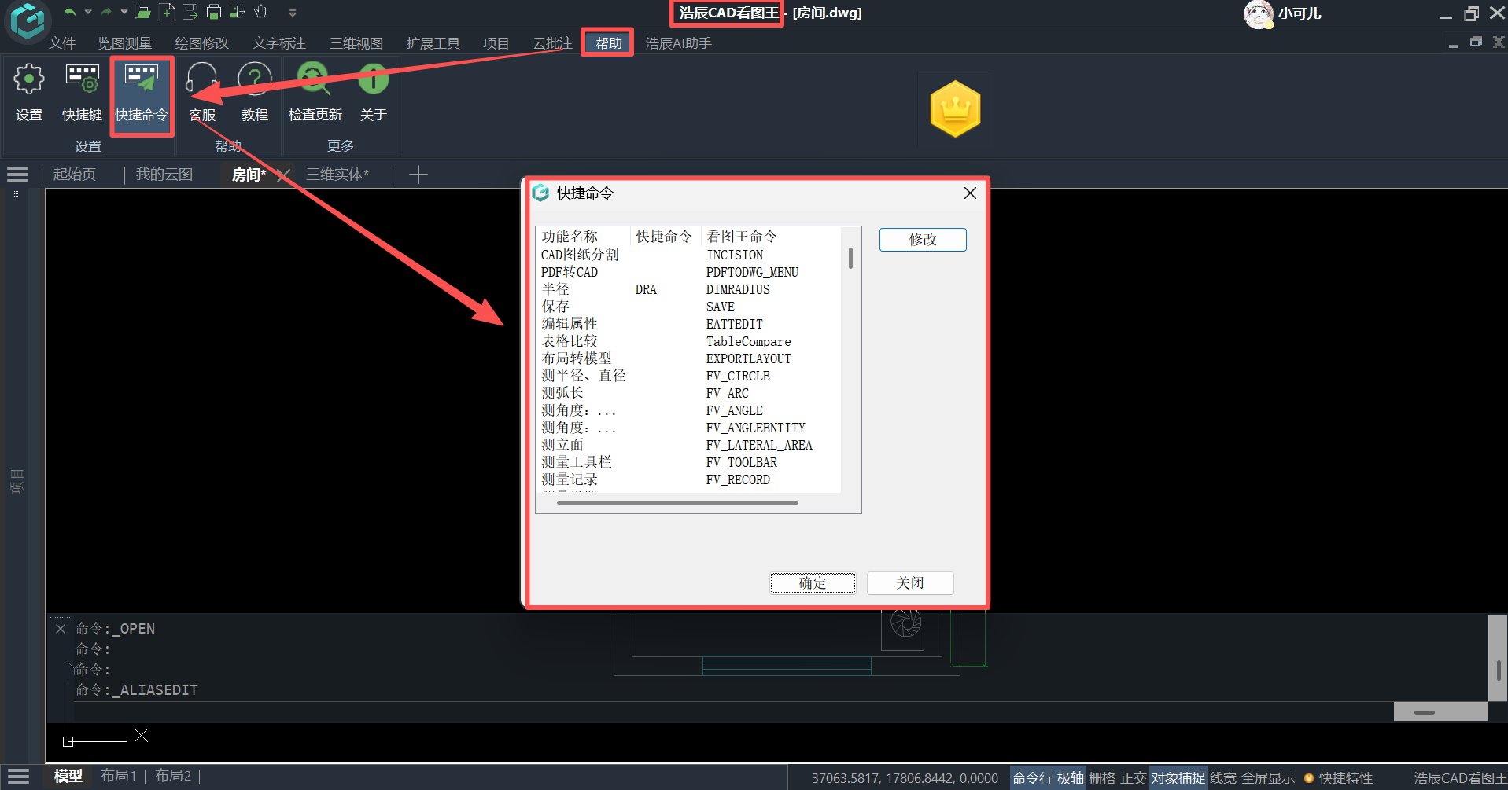Select the 表格比较 TableCompare row

point(688,341)
